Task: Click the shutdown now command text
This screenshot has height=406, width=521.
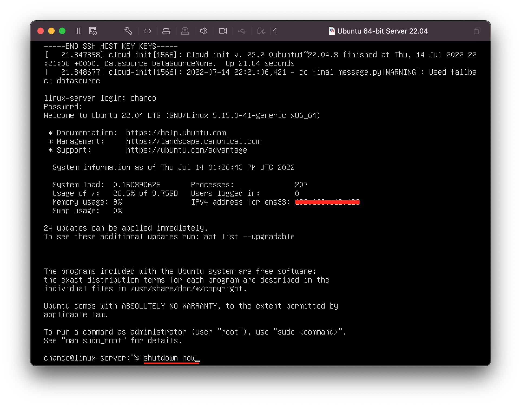Action: pos(169,358)
